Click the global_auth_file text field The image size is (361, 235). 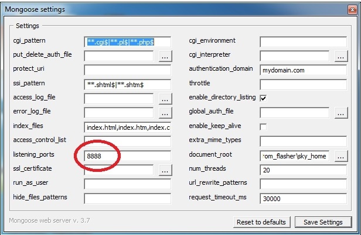pyautogui.click(x=295, y=113)
